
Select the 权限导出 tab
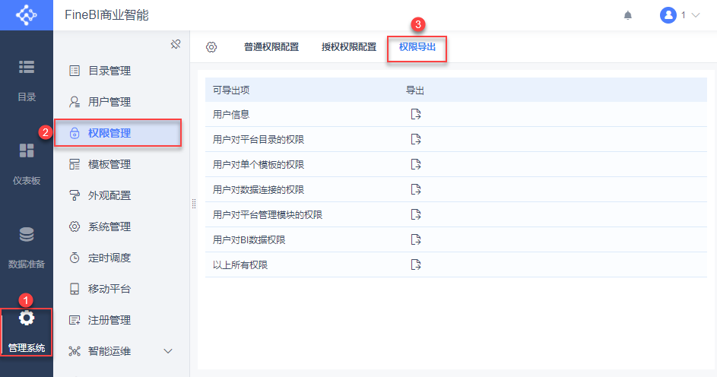tap(417, 47)
